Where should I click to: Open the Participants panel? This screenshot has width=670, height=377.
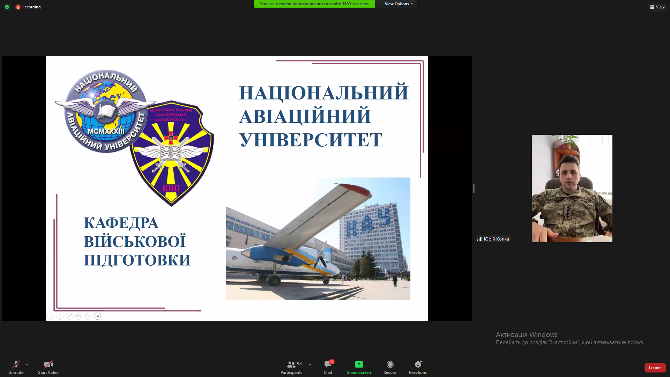[291, 367]
